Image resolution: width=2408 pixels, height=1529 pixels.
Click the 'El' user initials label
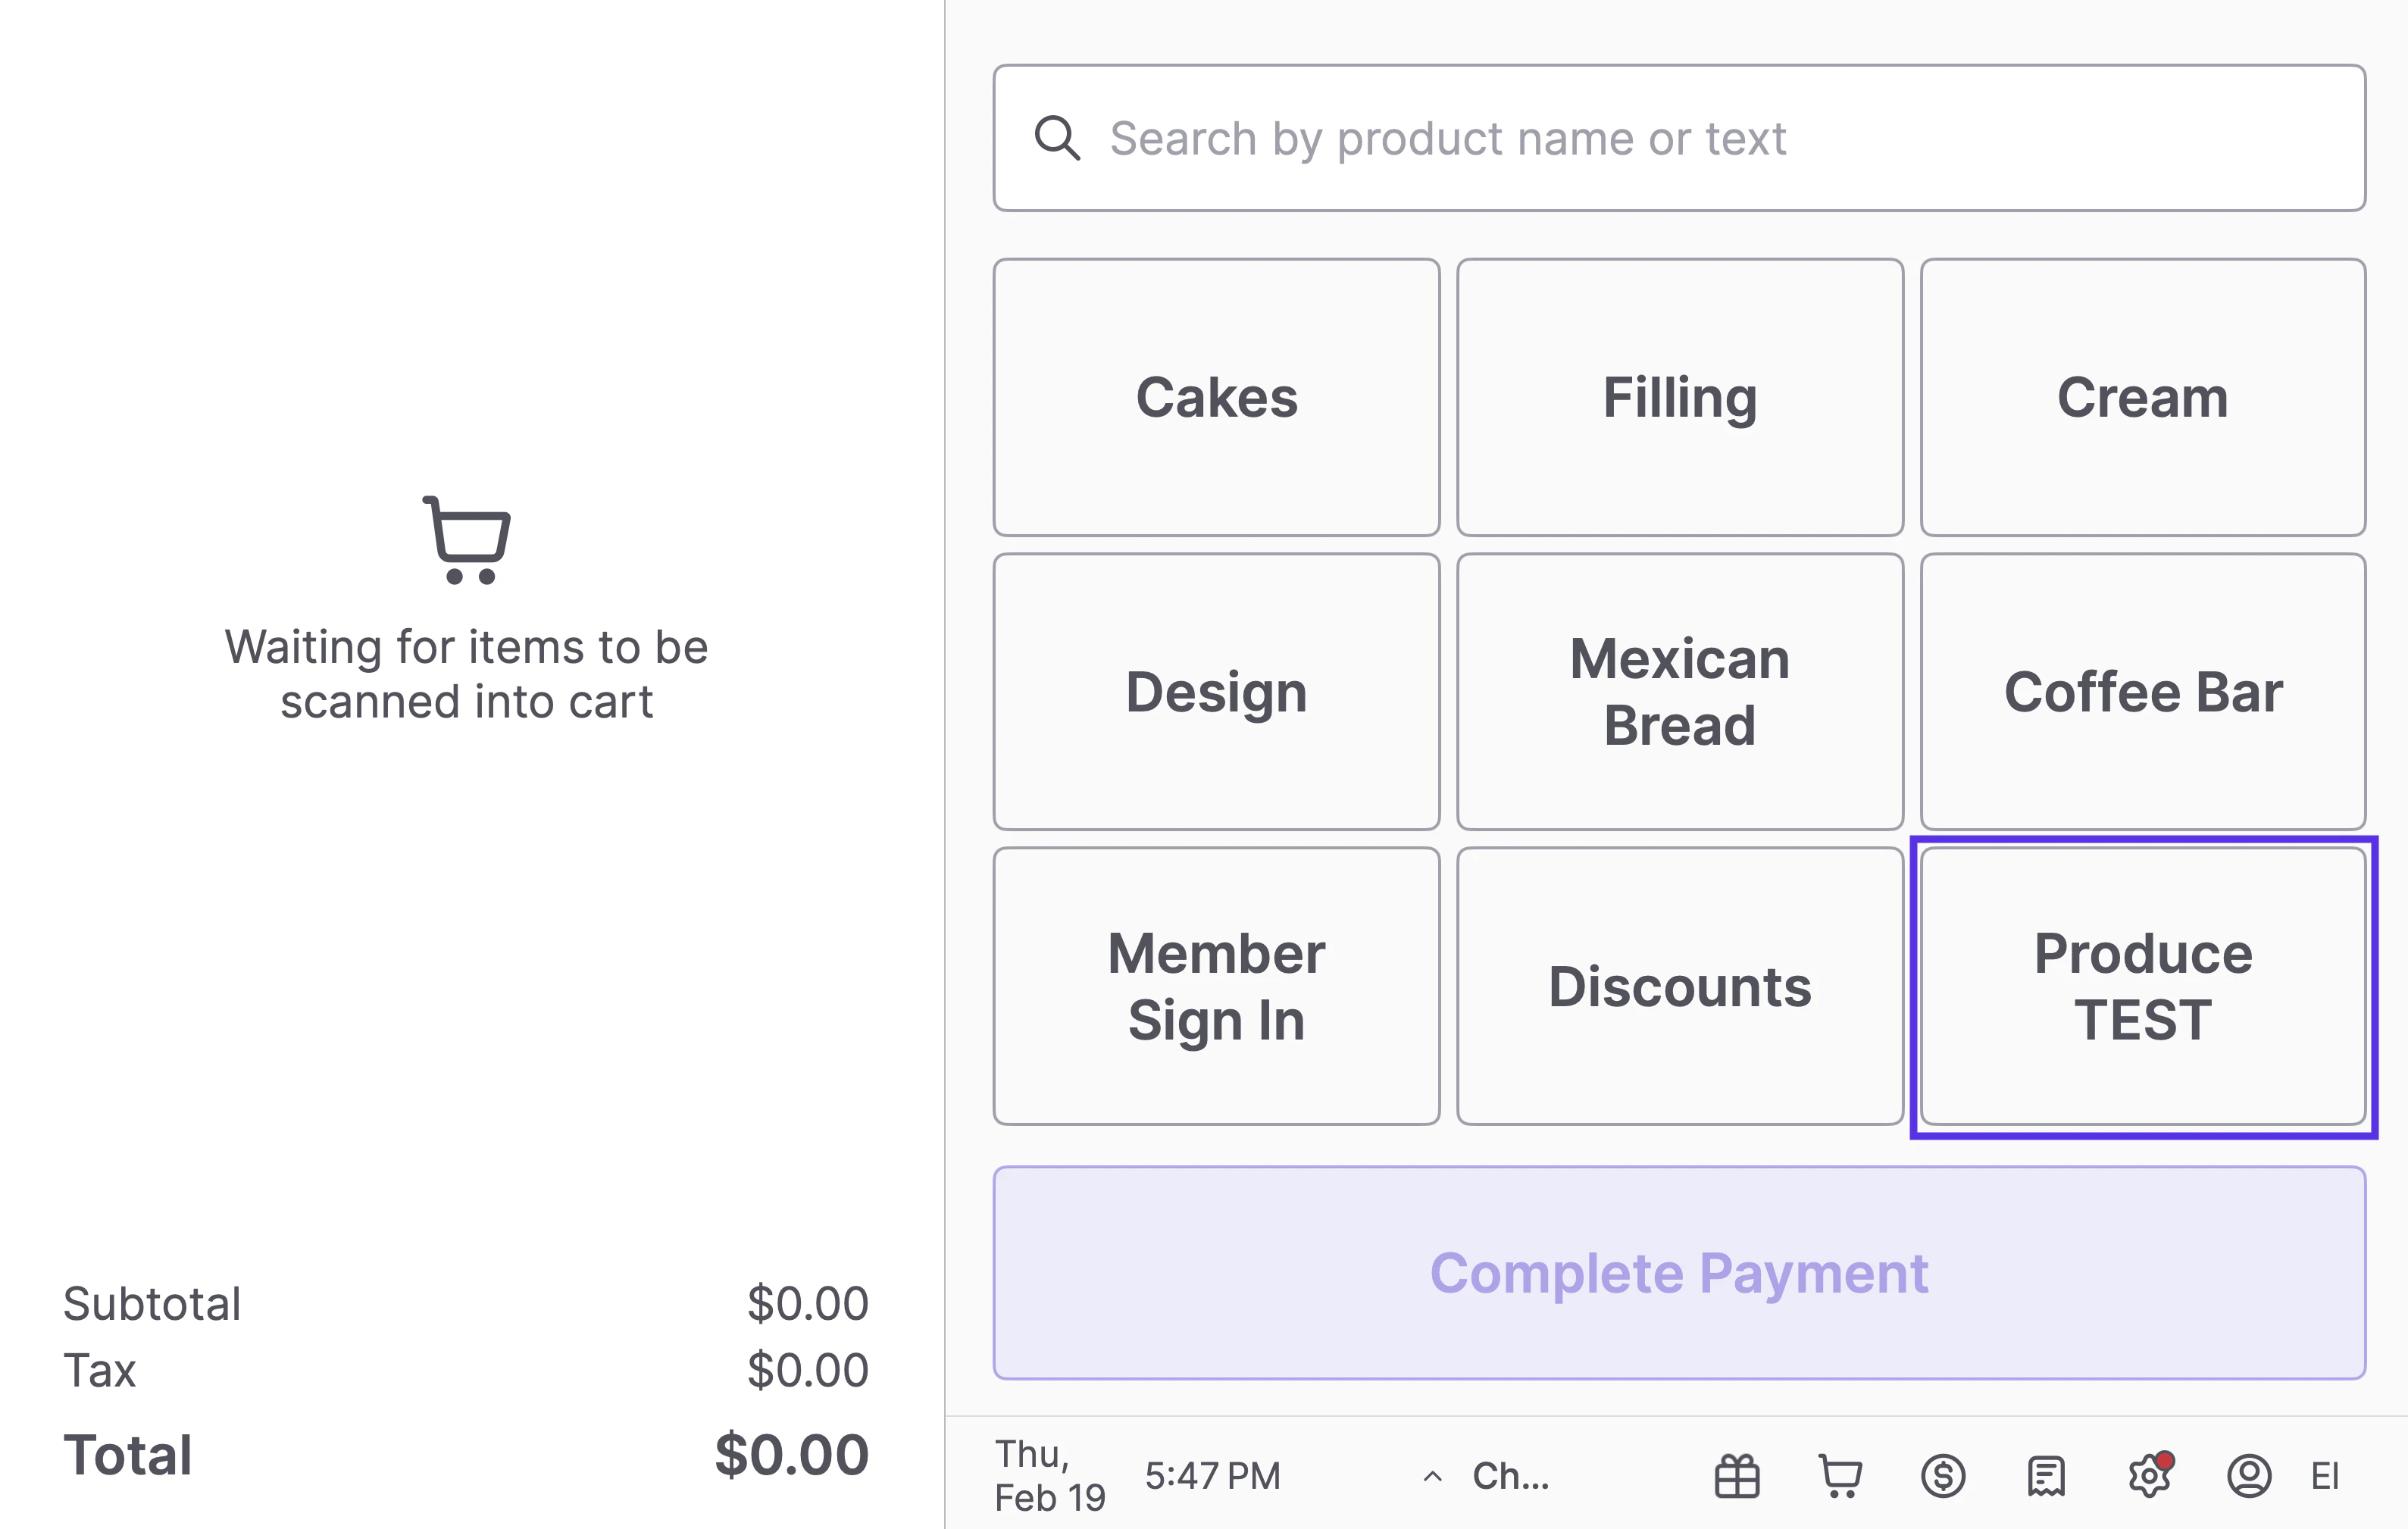click(x=2325, y=1476)
